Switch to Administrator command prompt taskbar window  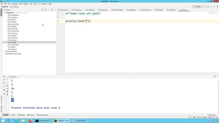(x=43, y=121)
